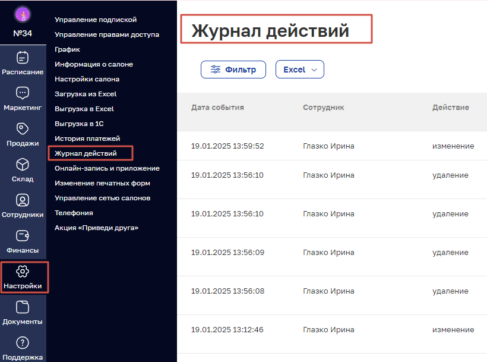Select the 19.01.2025 13:56:09 date cell
This screenshot has height=362, width=487.
pyautogui.click(x=227, y=252)
